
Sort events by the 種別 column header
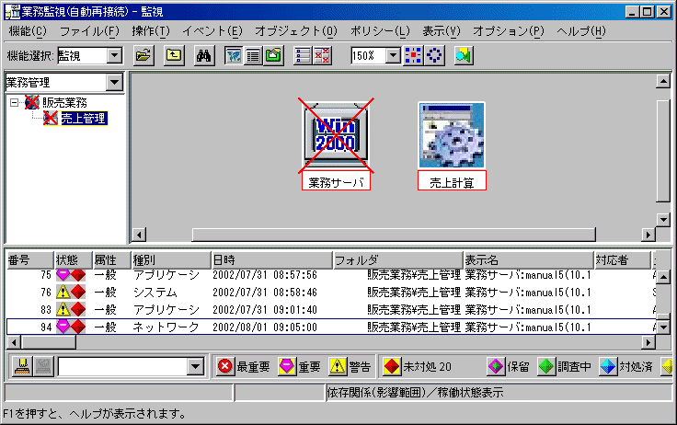(171, 260)
